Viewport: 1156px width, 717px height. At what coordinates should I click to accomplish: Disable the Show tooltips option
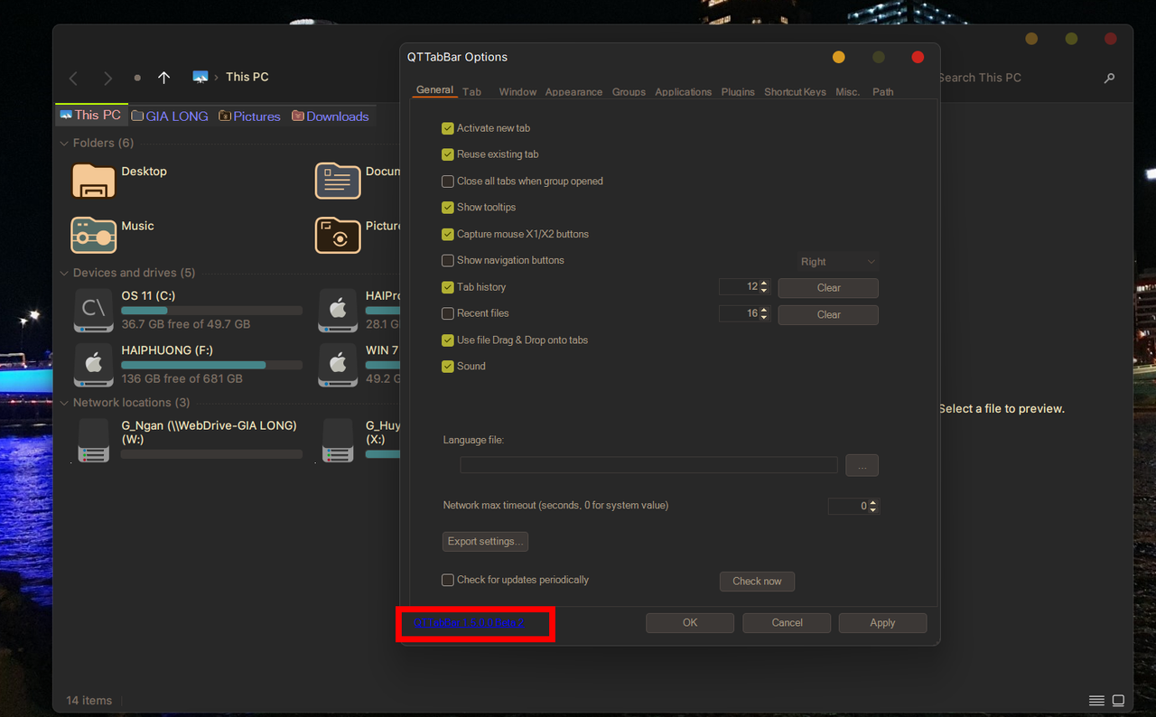pyautogui.click(x=447, y=207)
